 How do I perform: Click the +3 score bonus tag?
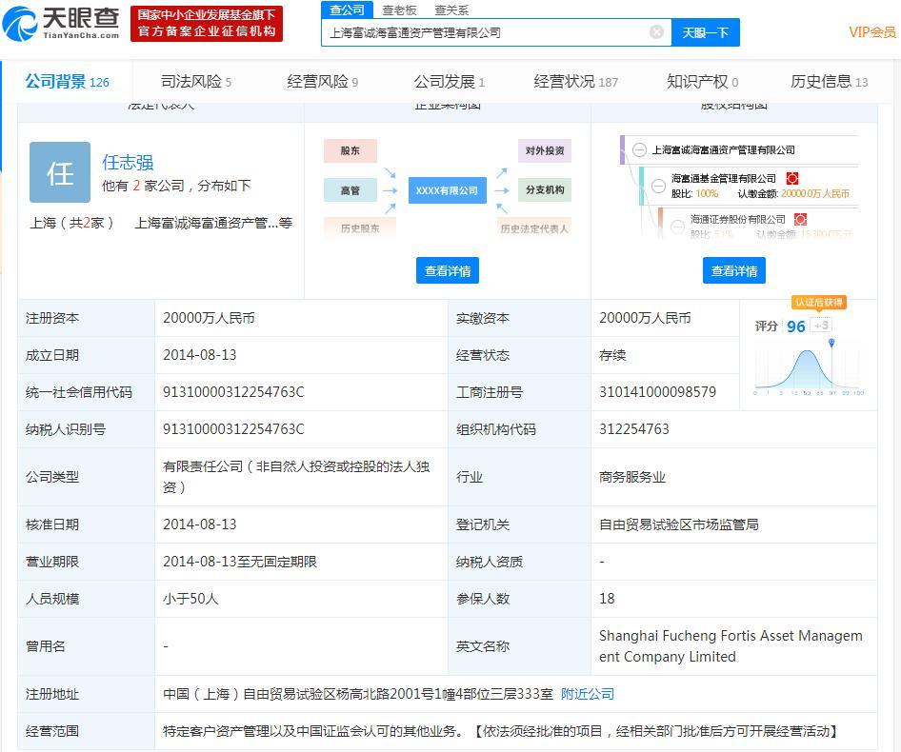pos(821,326)
